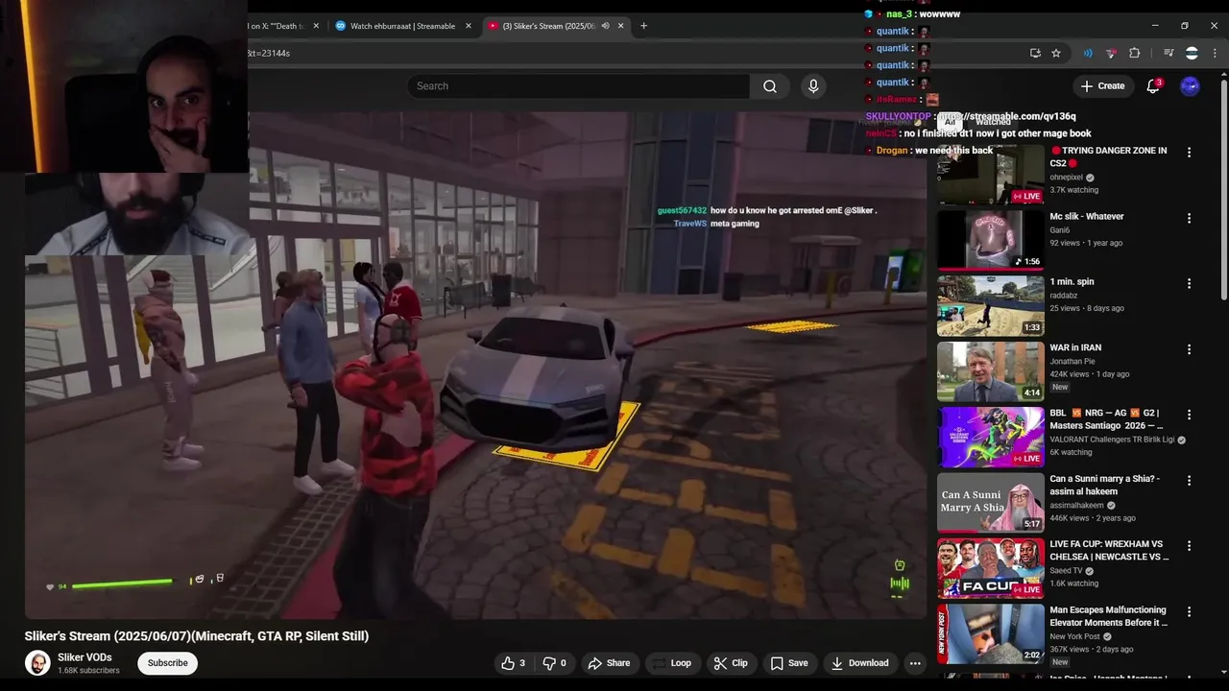Close the Streamable tab
The height and width of the screenshot is (691, 1229).
pyautogui.click(x=469, y=26)
